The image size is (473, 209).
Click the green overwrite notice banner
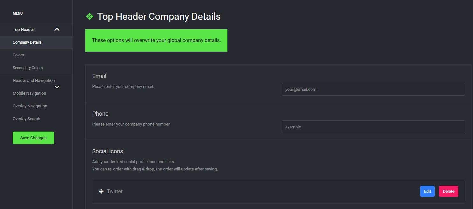[x=156, y=40]
